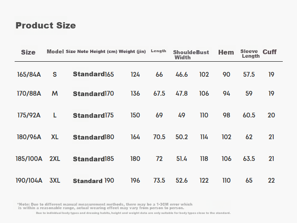
Task: Click the 175/92A size label
Action: pyautogui.click(x=29, y=115)
